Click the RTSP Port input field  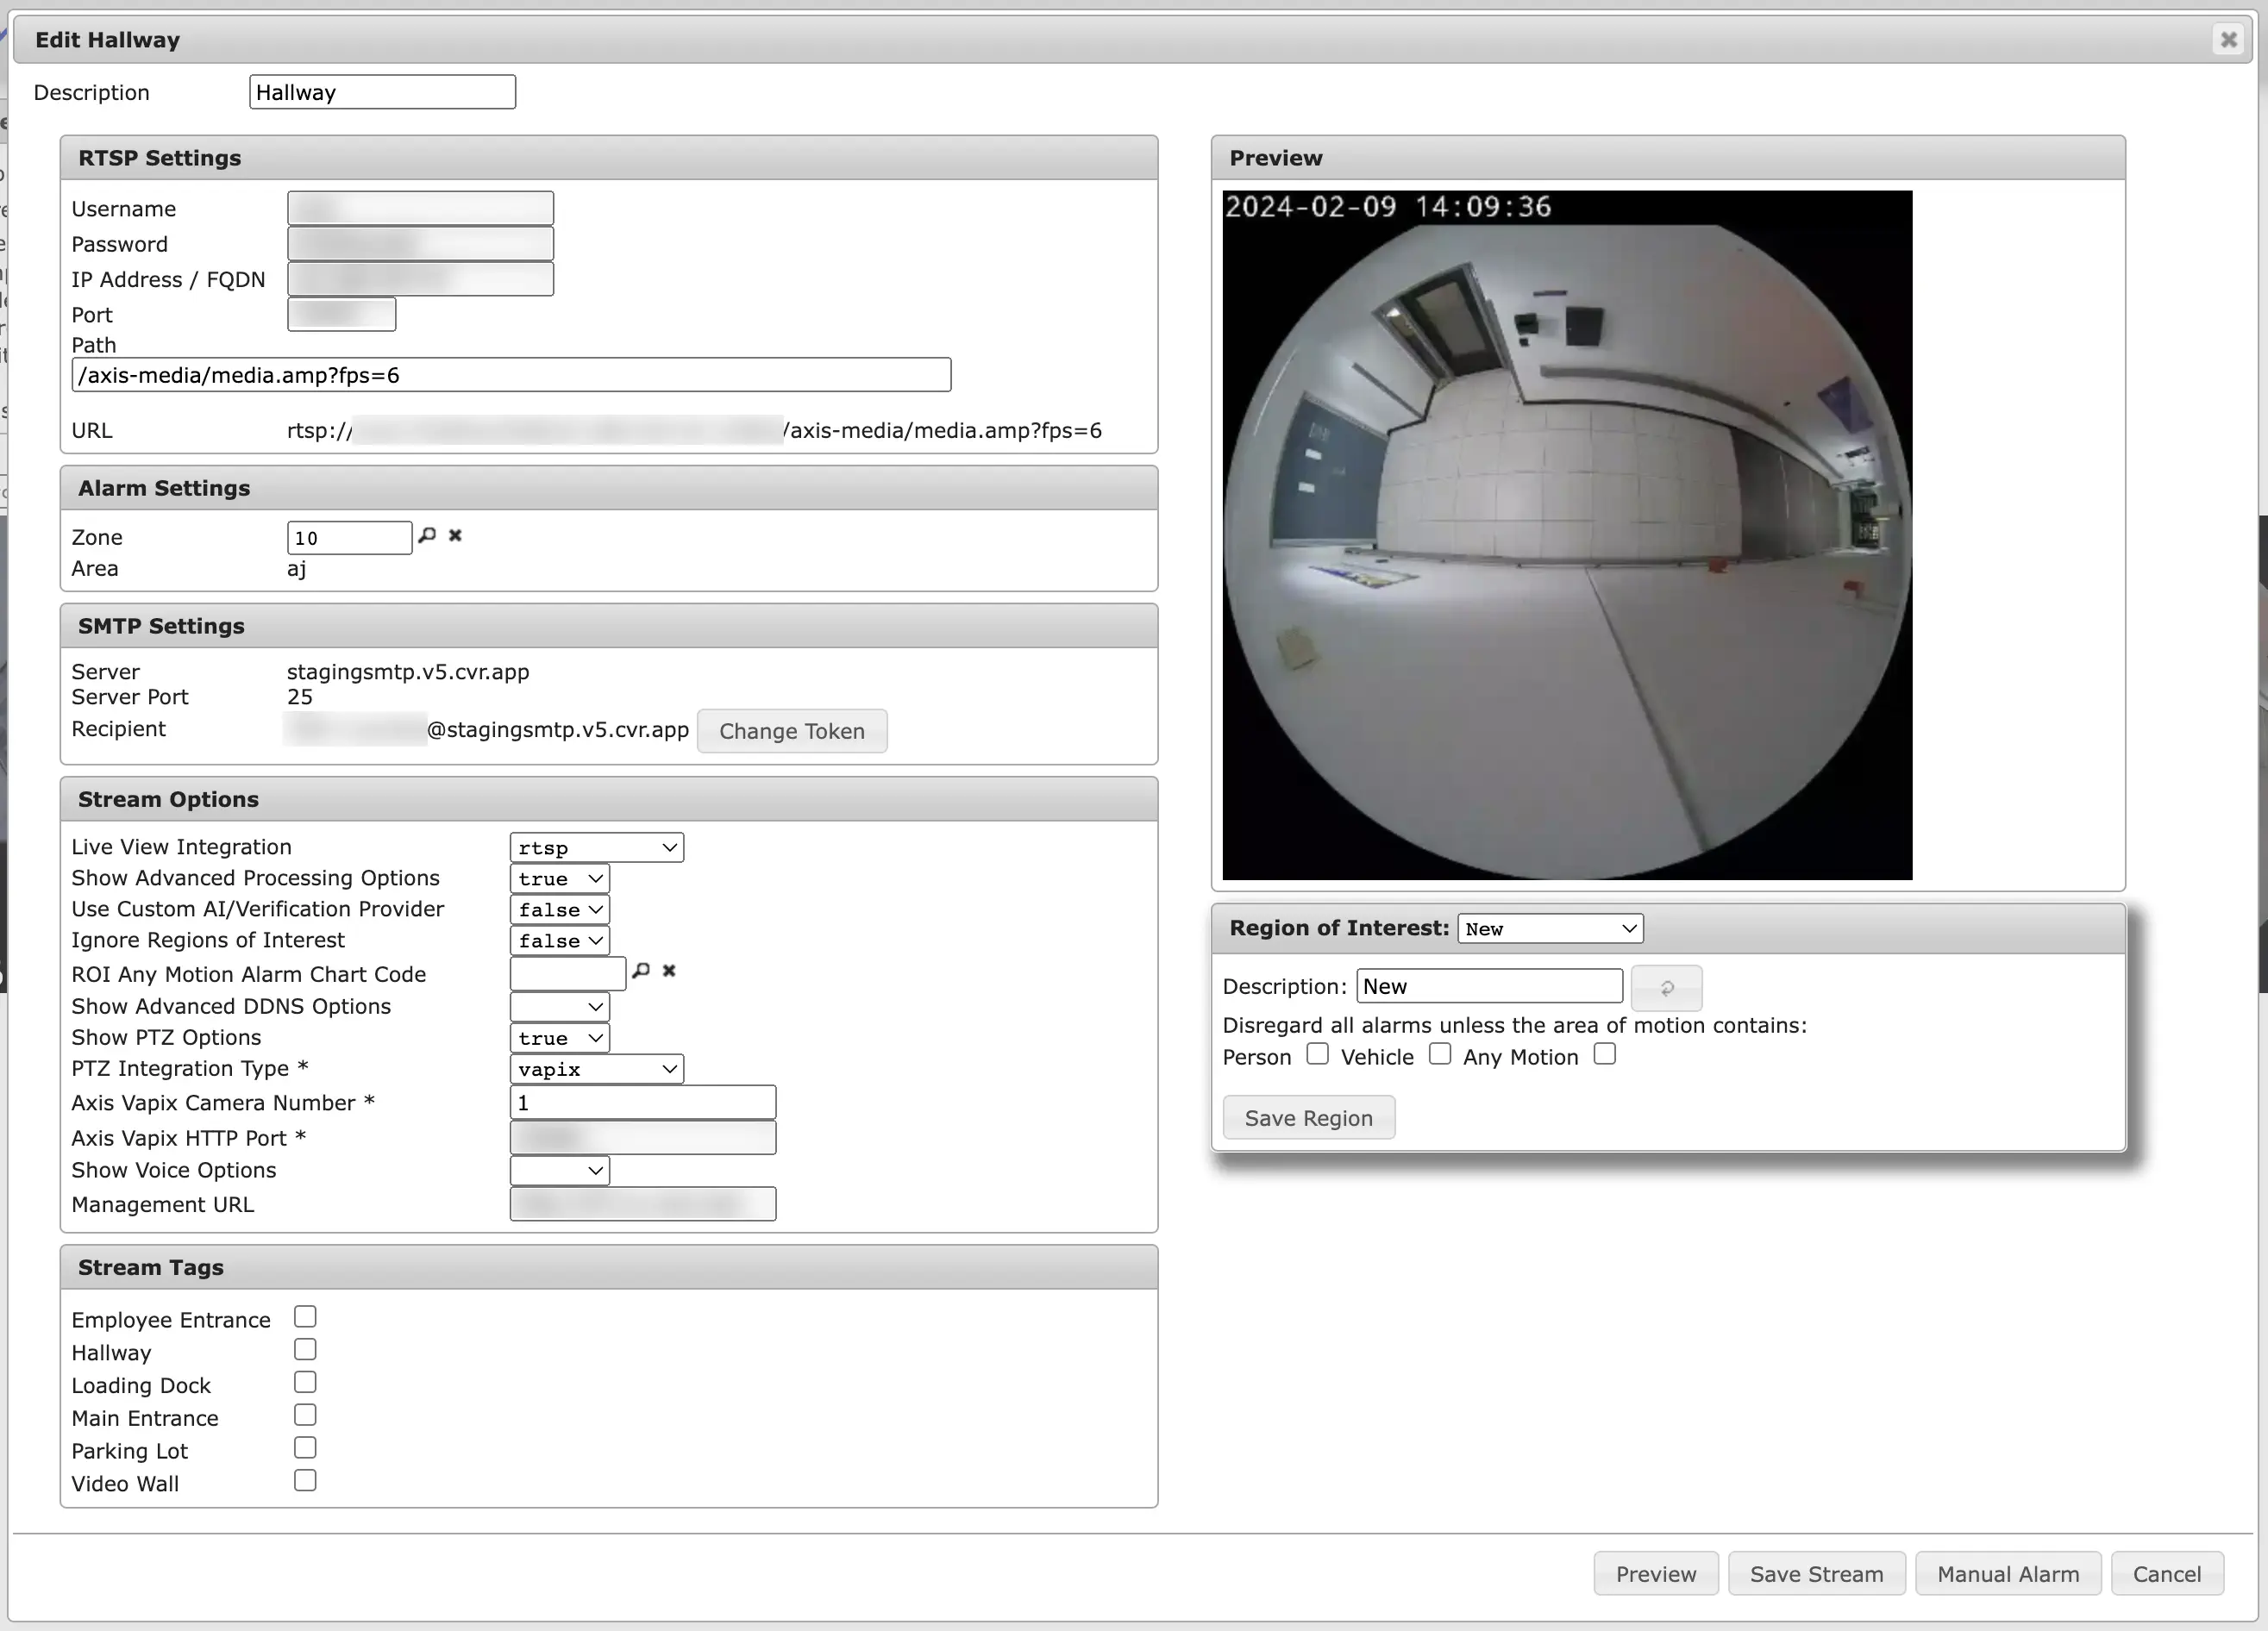pyautogui.click(x=341, y=314)
